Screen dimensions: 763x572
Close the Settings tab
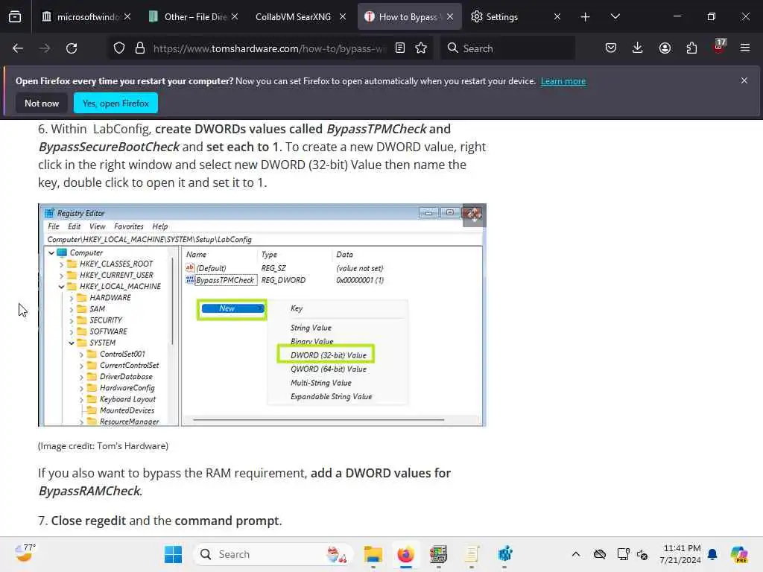pos(557,17)
